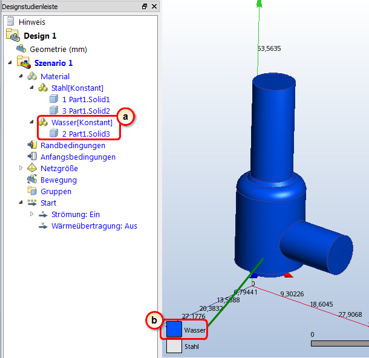Click the Hinweis notepad icon
This screenshot has width=369, height=358.
click(x=10, y=21)
